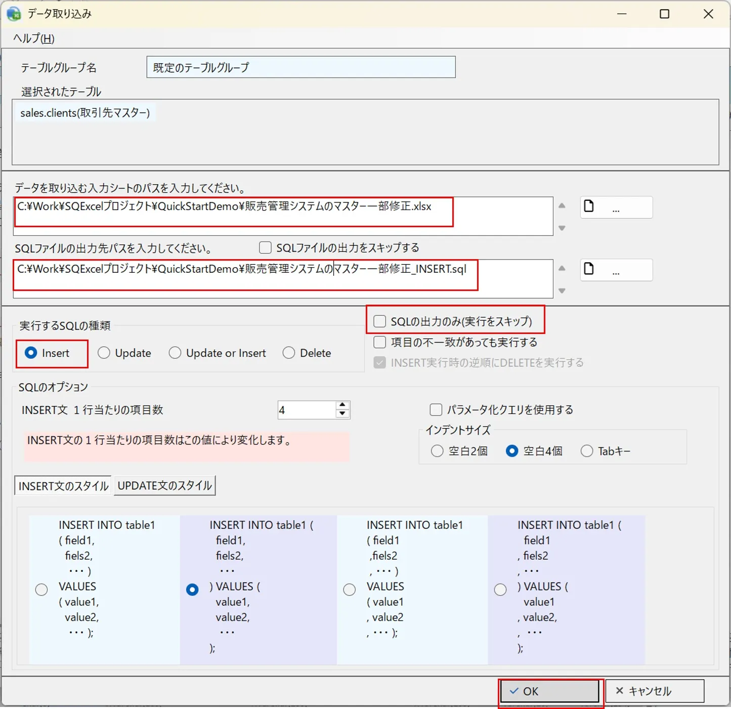The width and height of the screenshot is (731, 709).
Task: Click the app icon in the title bar
Action: click(14, 14)
